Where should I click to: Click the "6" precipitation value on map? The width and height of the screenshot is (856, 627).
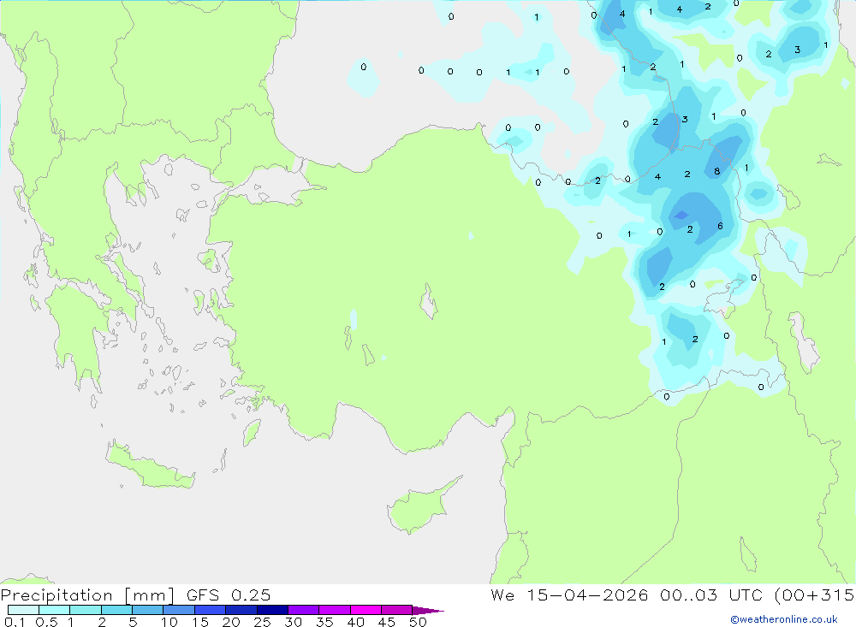click(720, 226)
